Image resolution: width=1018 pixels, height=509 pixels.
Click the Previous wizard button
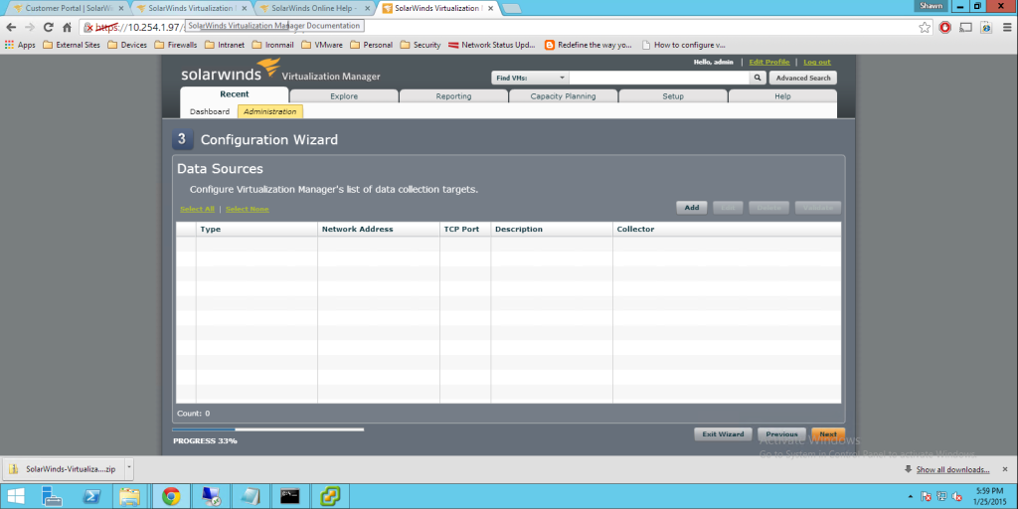(x=781, y=434)
